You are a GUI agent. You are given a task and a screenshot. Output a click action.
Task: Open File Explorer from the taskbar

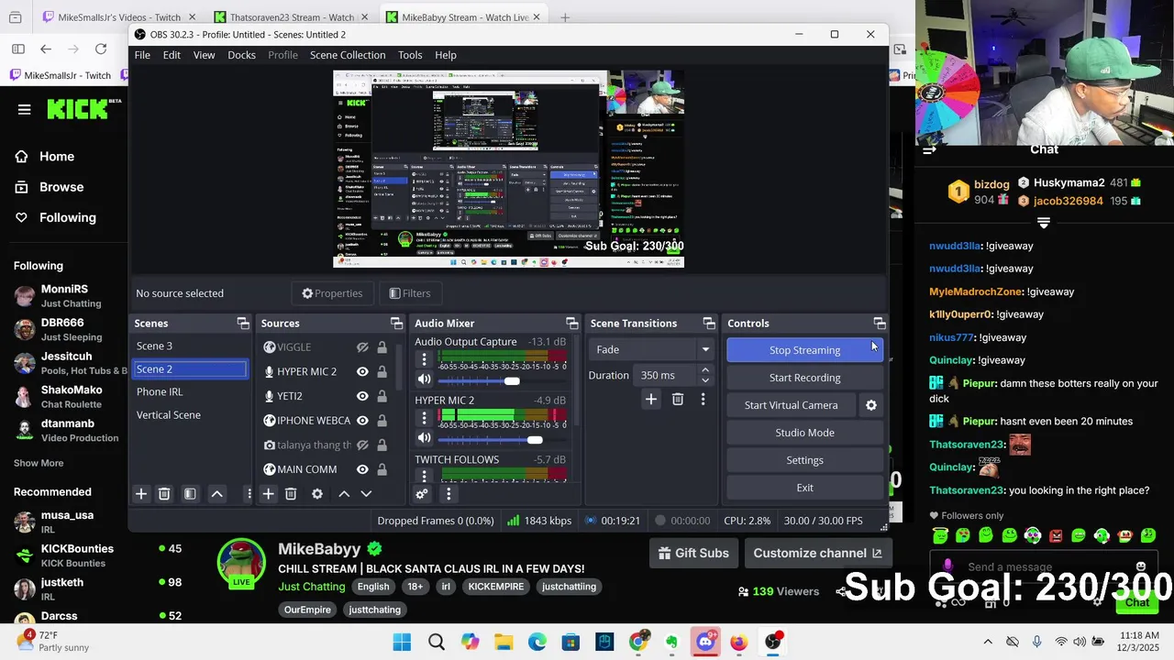pyautogui.click(x=504, y=642)
